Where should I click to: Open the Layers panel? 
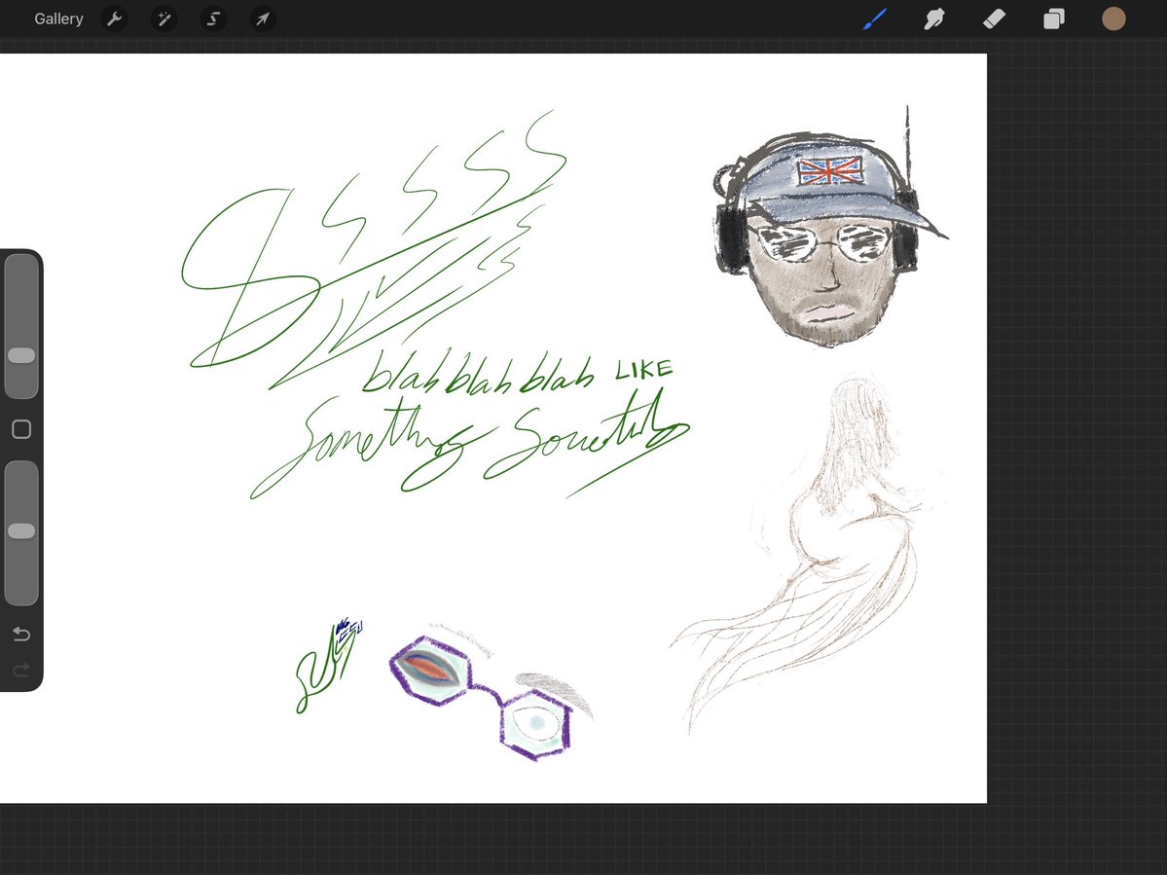point(1054,18)
